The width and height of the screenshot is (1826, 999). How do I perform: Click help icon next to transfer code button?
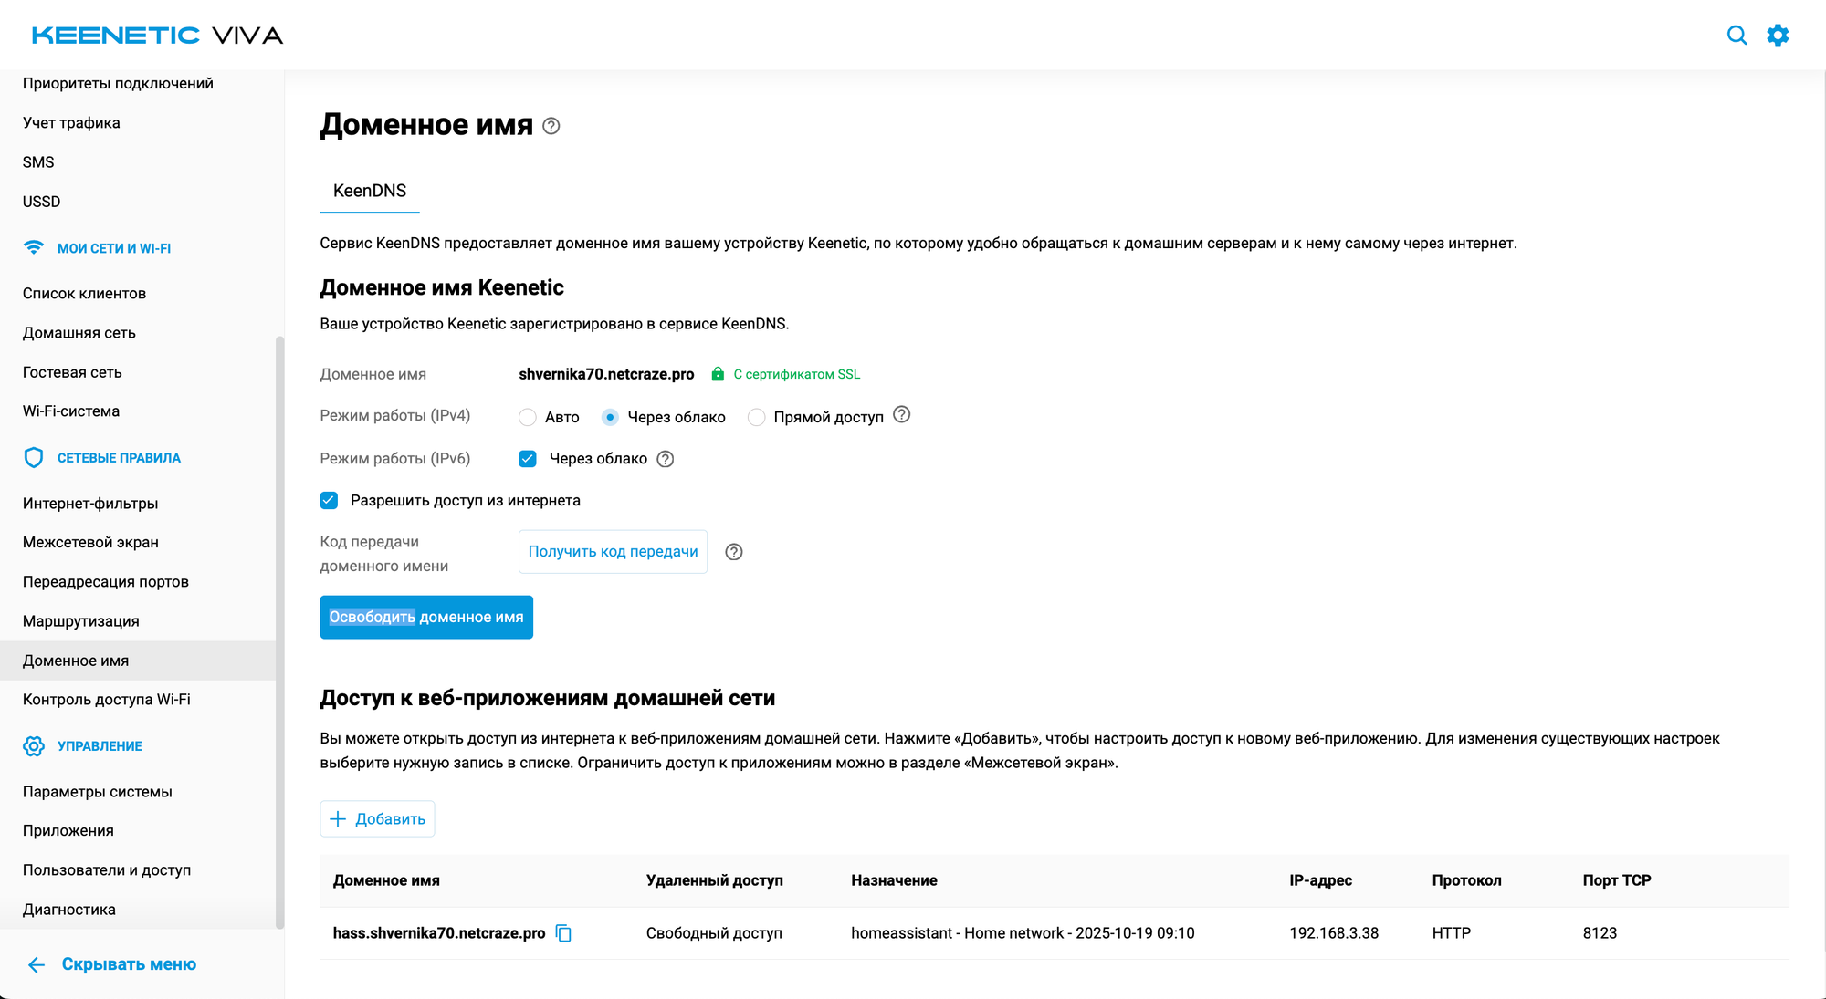[x=734, y=552]
